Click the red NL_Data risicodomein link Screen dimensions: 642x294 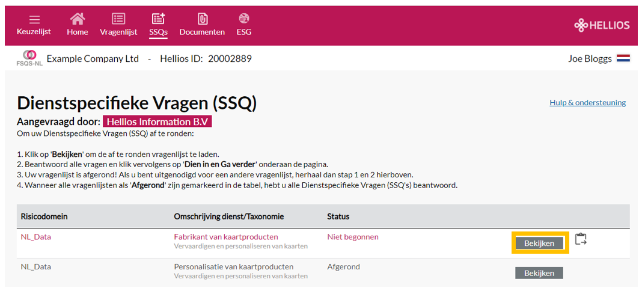point(36,237)
